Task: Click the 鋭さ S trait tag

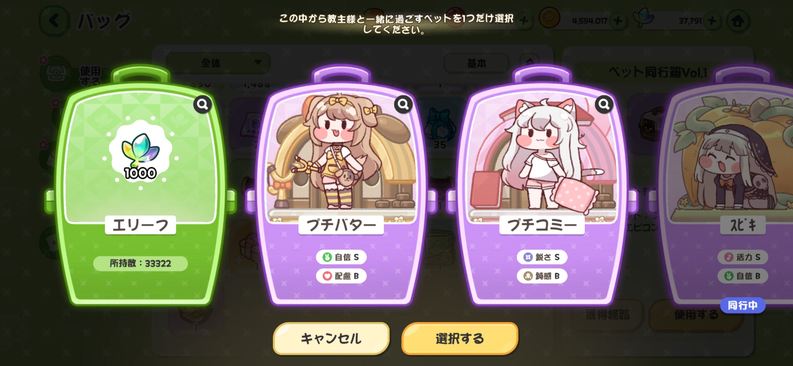Action: coord(542,257)
